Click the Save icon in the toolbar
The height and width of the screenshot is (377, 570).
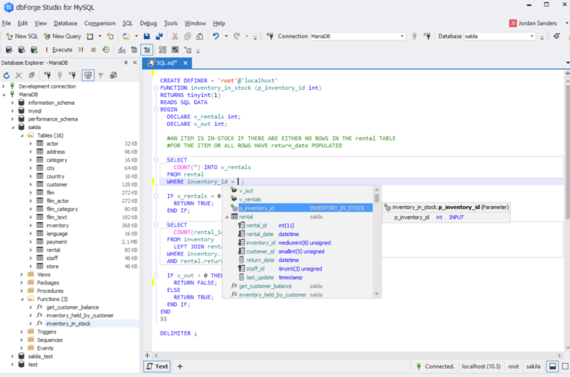(x=147, y=36)
